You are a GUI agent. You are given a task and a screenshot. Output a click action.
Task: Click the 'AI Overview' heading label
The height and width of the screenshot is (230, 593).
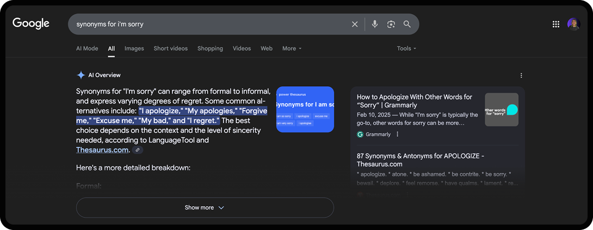[104, 75]
